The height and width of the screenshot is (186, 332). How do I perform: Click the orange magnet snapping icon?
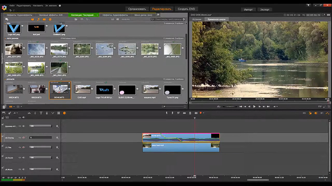click(x=316, y=113)
